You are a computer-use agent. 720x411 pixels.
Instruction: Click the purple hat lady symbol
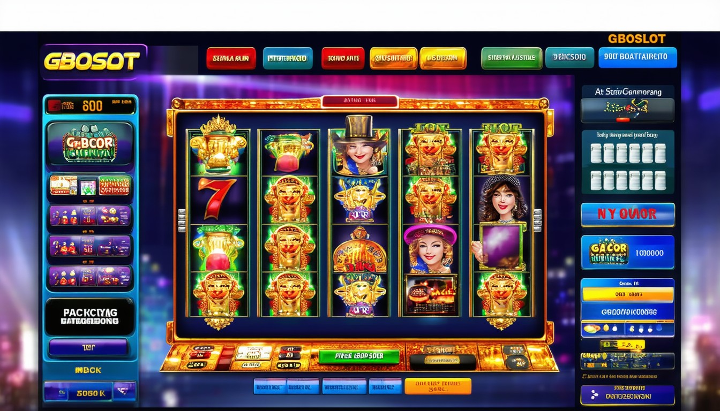tap(430, 249)
